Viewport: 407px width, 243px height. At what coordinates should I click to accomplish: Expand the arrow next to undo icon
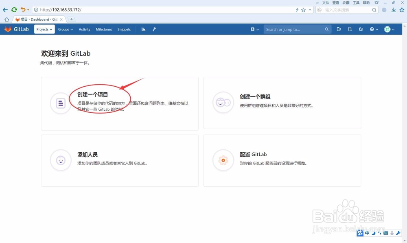pos(28,10)
